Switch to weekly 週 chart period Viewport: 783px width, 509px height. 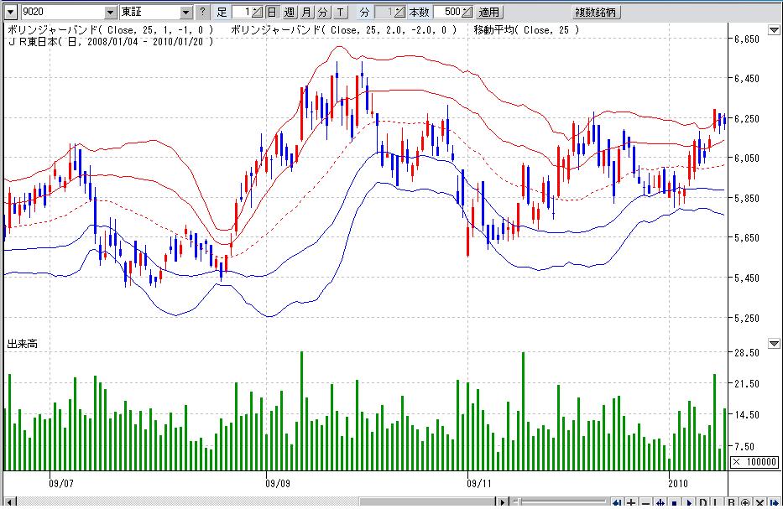click(x=290, y=12)
